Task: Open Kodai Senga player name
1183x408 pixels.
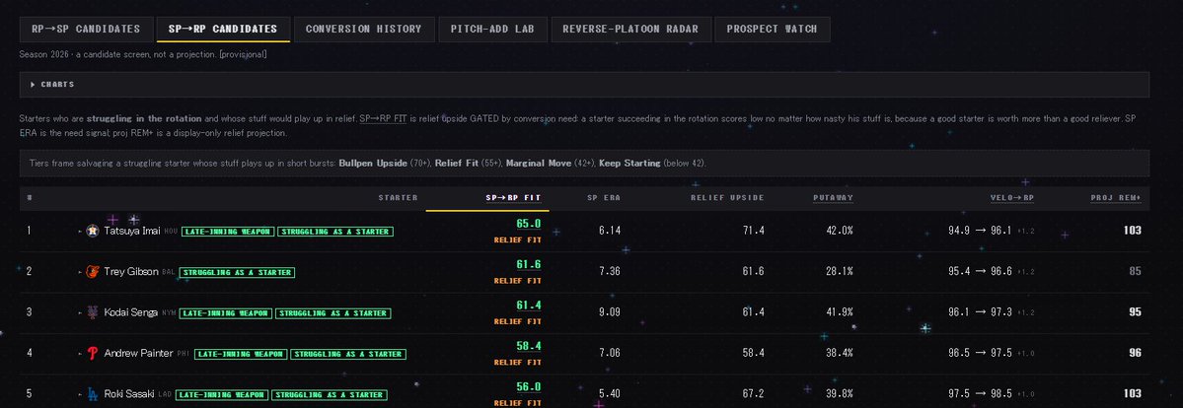Action: point(131,312)
